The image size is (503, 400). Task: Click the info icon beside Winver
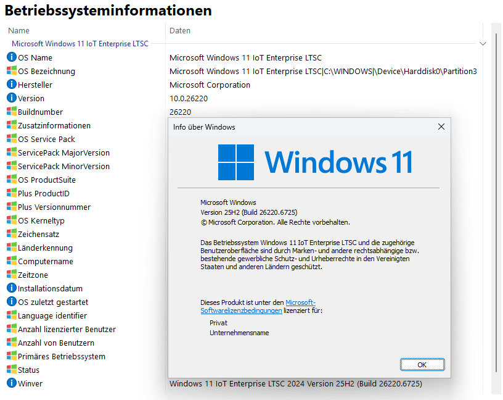pos(12,383)
